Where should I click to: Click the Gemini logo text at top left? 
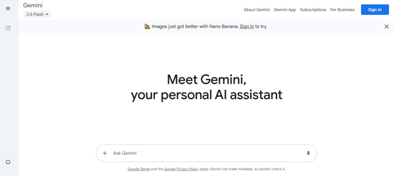click(x=33, y=5)
